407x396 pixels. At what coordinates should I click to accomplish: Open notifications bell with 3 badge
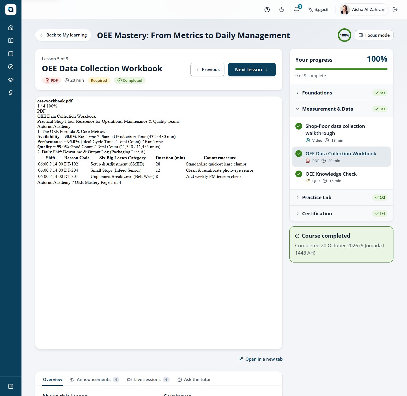pyautogui.click(x=296, y=10)
